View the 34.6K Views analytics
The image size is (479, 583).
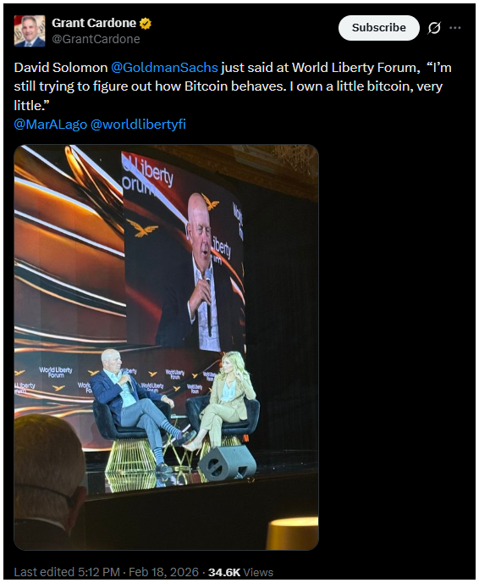click(x=240, y=572)
